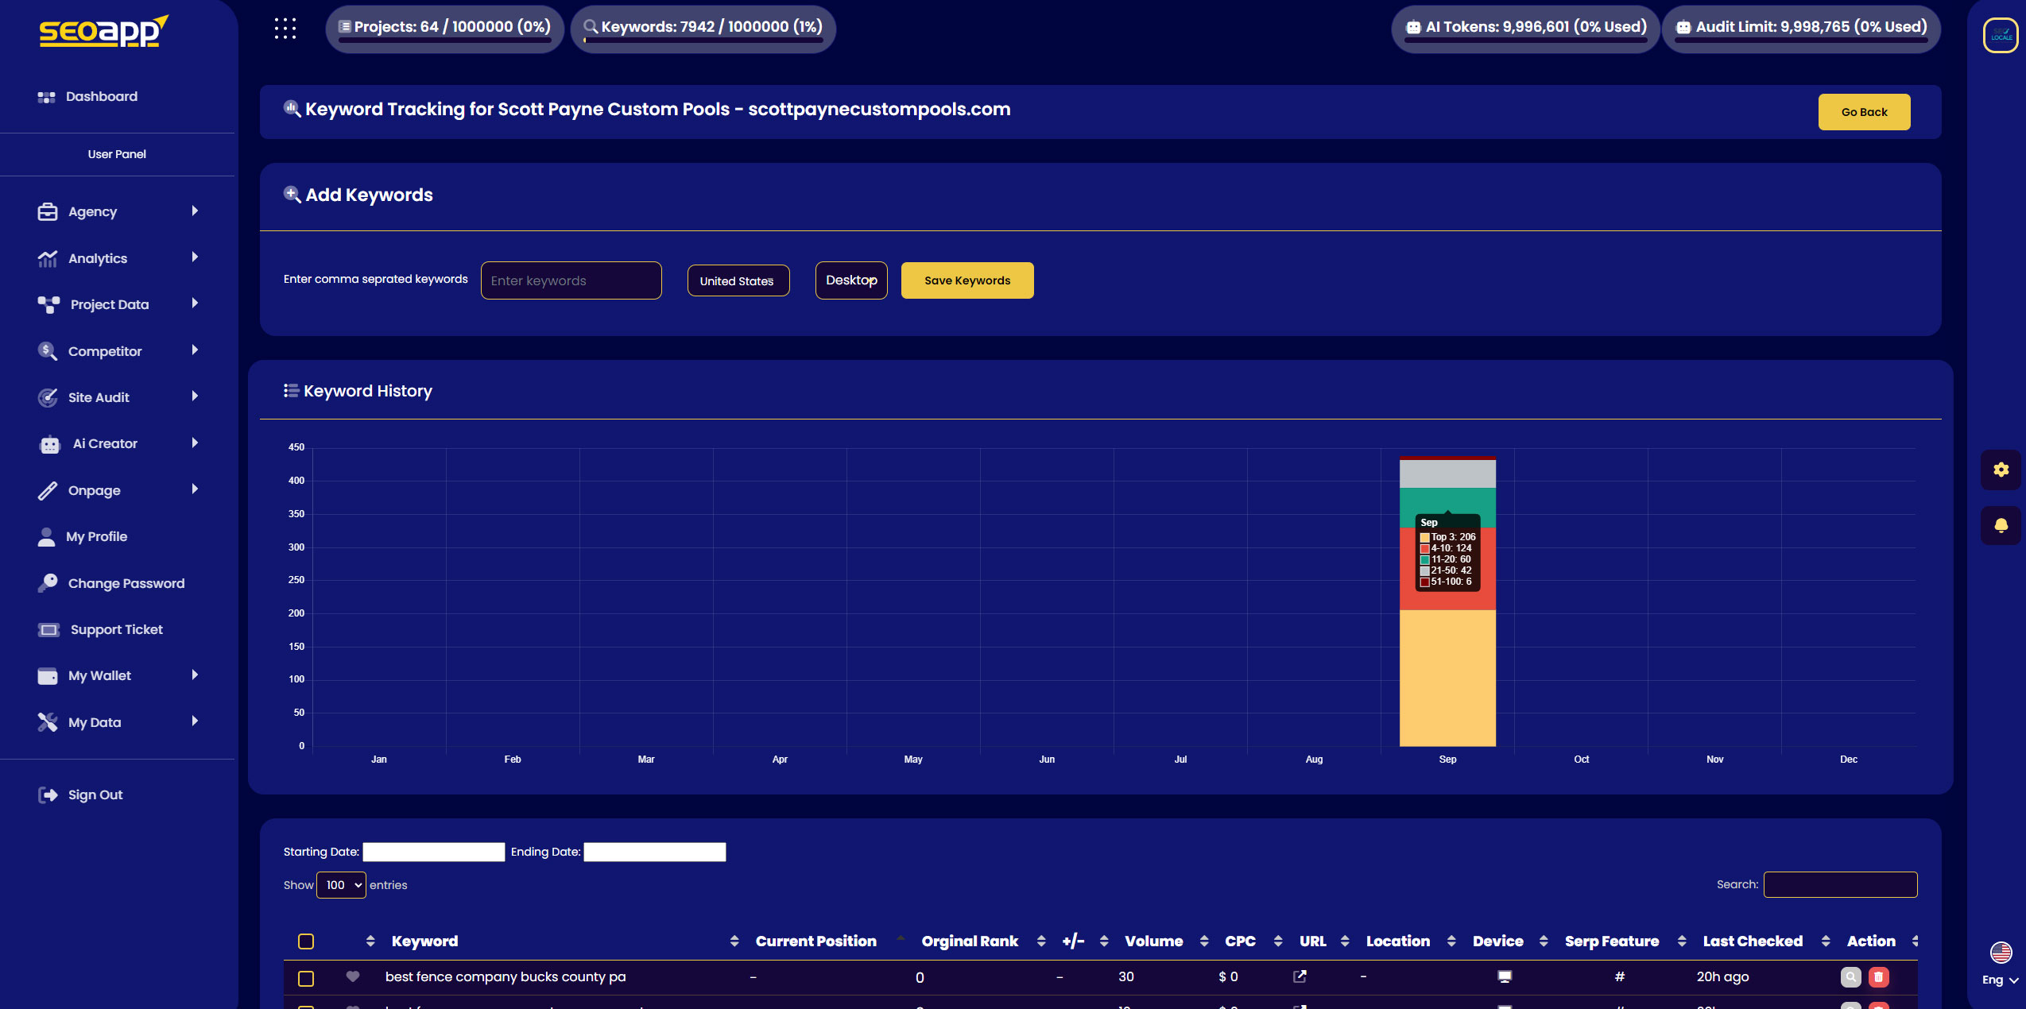Click the Save Keywords button

pos(968,279)
